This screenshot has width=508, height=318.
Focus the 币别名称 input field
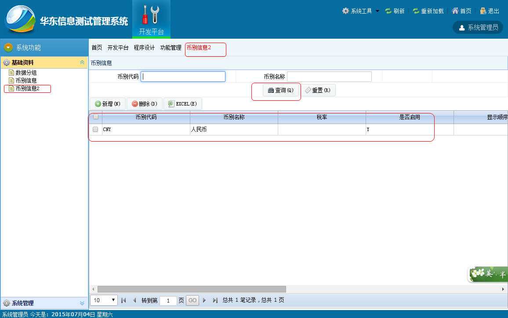(x=329, y=77)
